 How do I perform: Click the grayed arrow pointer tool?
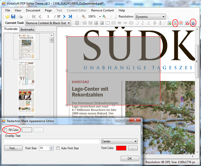point(77,23)
